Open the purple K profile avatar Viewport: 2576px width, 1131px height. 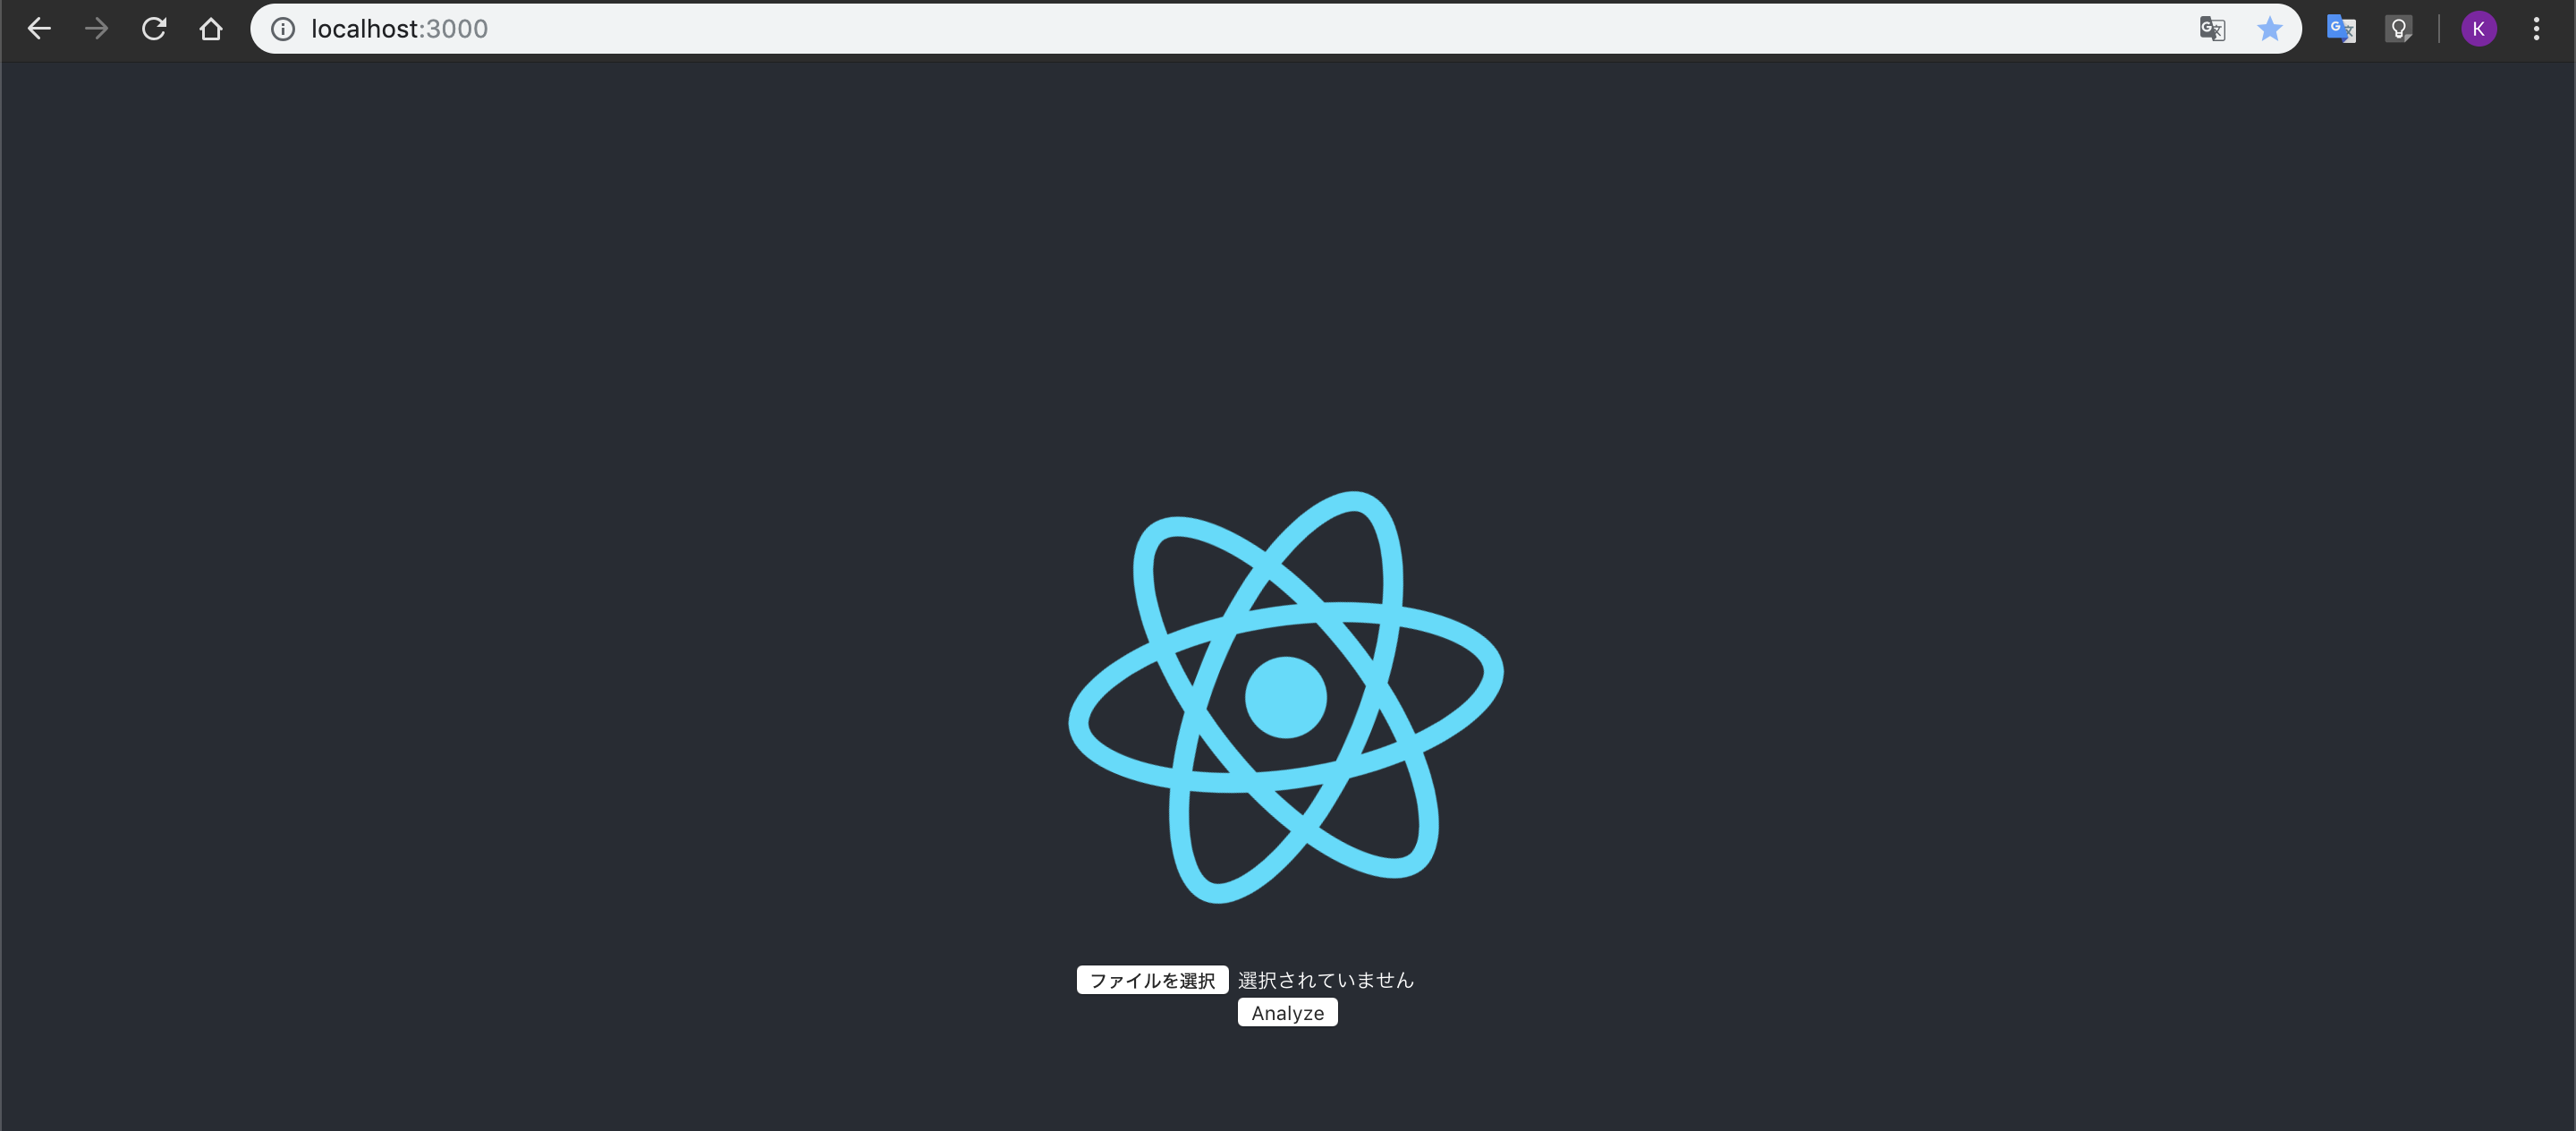pos(2478,29)
